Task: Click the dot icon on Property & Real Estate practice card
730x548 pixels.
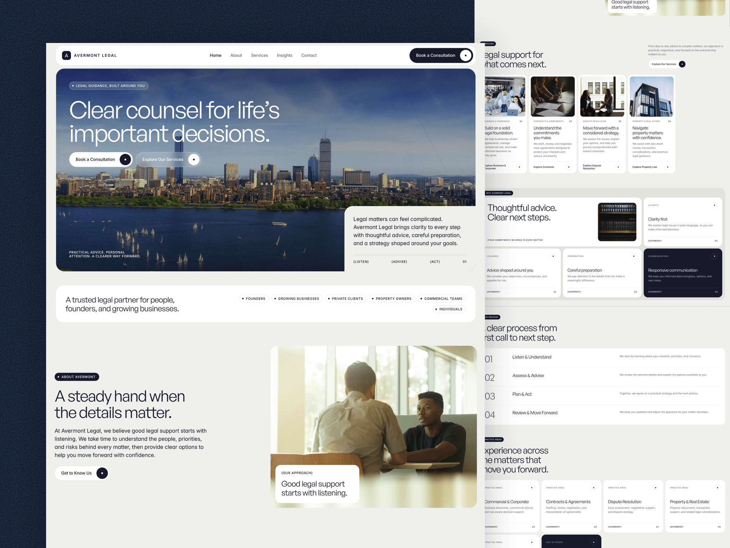Action: click(718, 488)
